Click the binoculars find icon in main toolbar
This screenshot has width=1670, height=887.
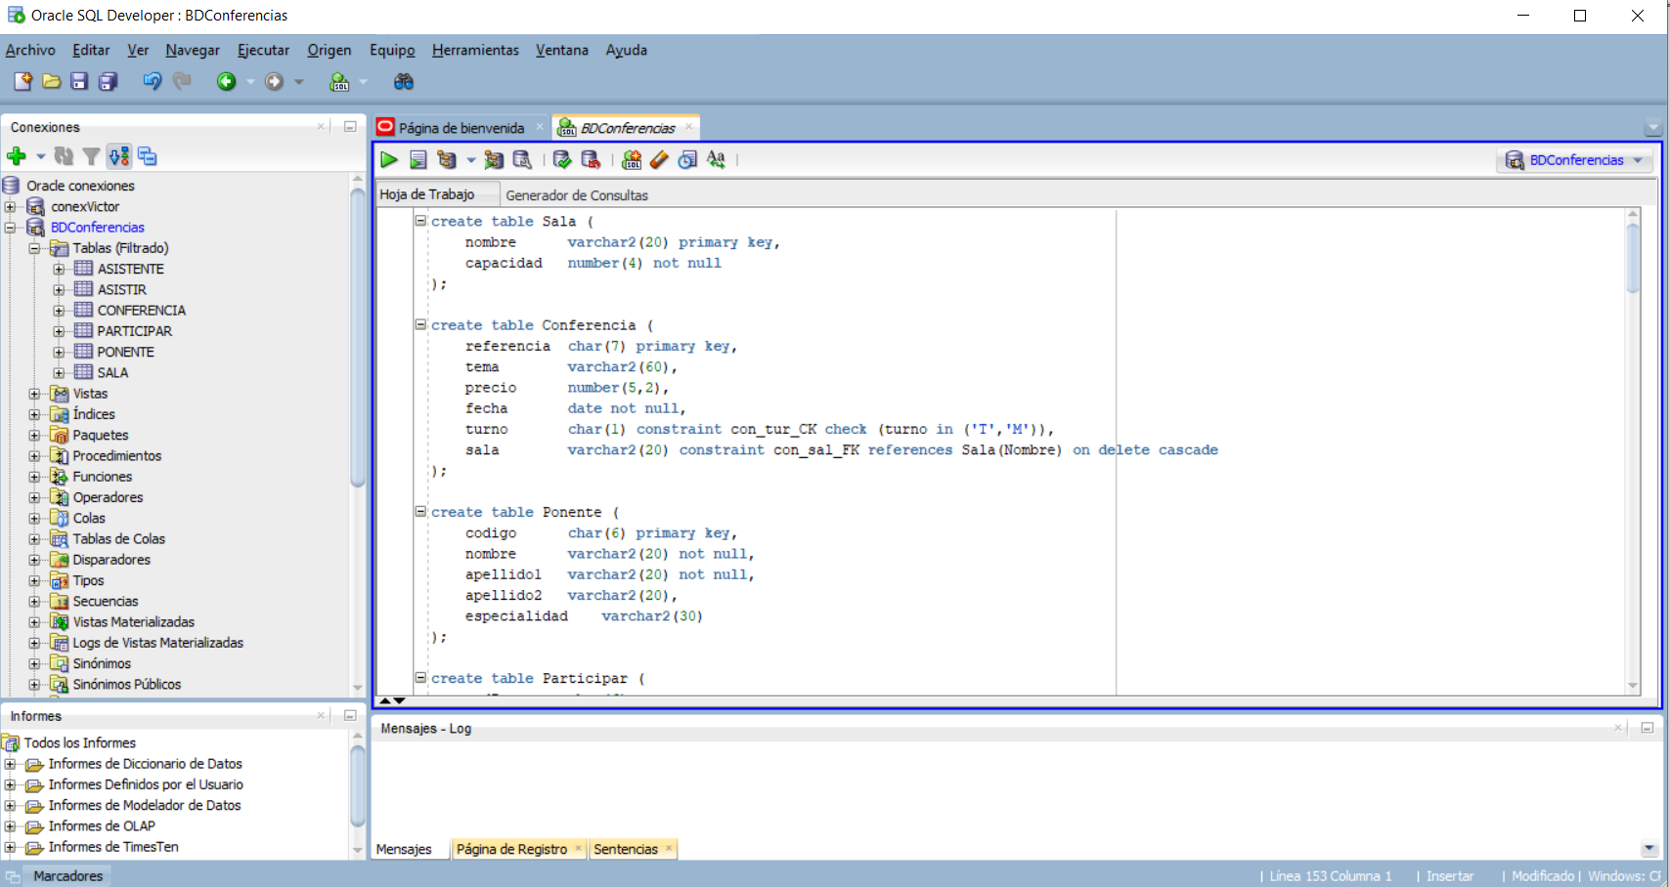403,82
